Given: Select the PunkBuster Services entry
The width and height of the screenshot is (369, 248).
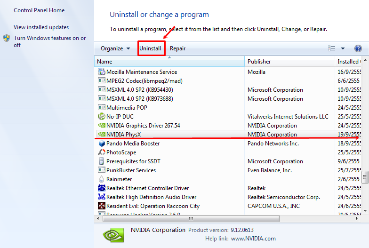Looking at the screenshot, I should point(131,170).
